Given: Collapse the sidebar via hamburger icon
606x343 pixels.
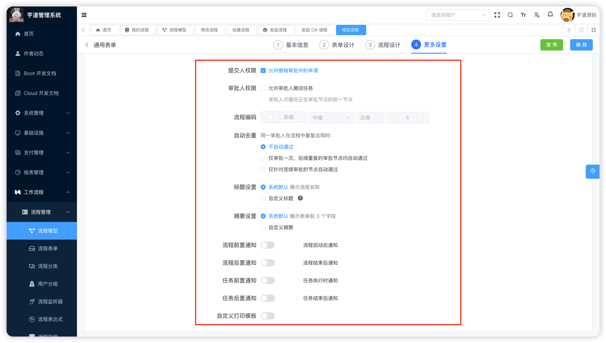Looking at the screenshot, I should 84,15.
